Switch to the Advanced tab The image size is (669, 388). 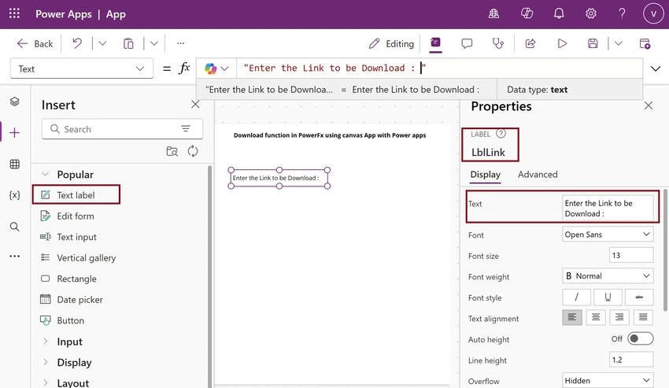pos(538,175)
